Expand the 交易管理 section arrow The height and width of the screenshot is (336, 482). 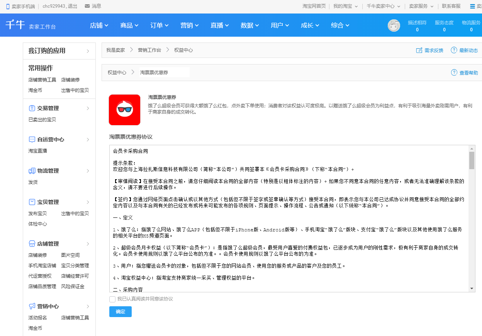[88, 108]
